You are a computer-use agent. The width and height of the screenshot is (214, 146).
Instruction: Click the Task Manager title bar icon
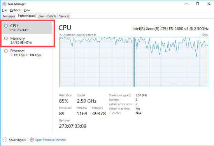tap(4, 4)
